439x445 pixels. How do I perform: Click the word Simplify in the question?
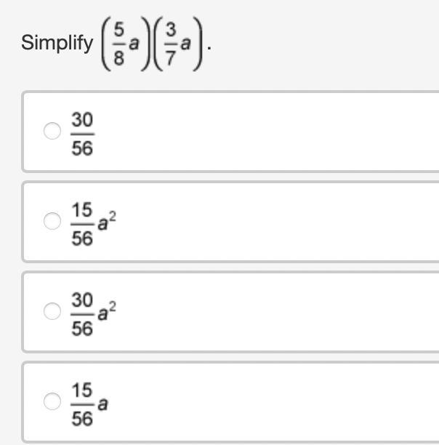pos(57,43)
